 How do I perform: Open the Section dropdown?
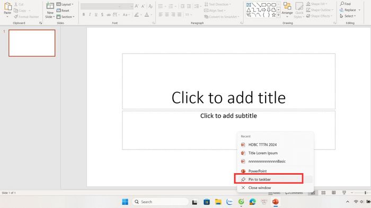(x=66, y=17)
